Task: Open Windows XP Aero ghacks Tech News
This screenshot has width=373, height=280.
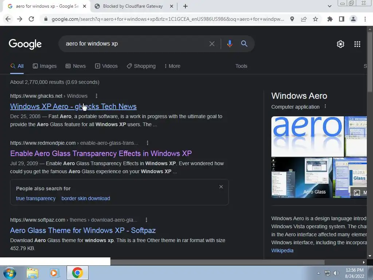Action: coord(73,107)
